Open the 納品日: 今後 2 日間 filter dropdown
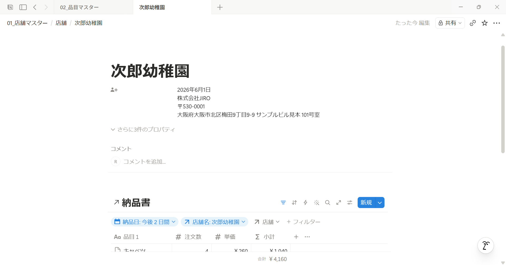Image resolution: width=506 pixels, height=265 pixels. coord(145,222)
